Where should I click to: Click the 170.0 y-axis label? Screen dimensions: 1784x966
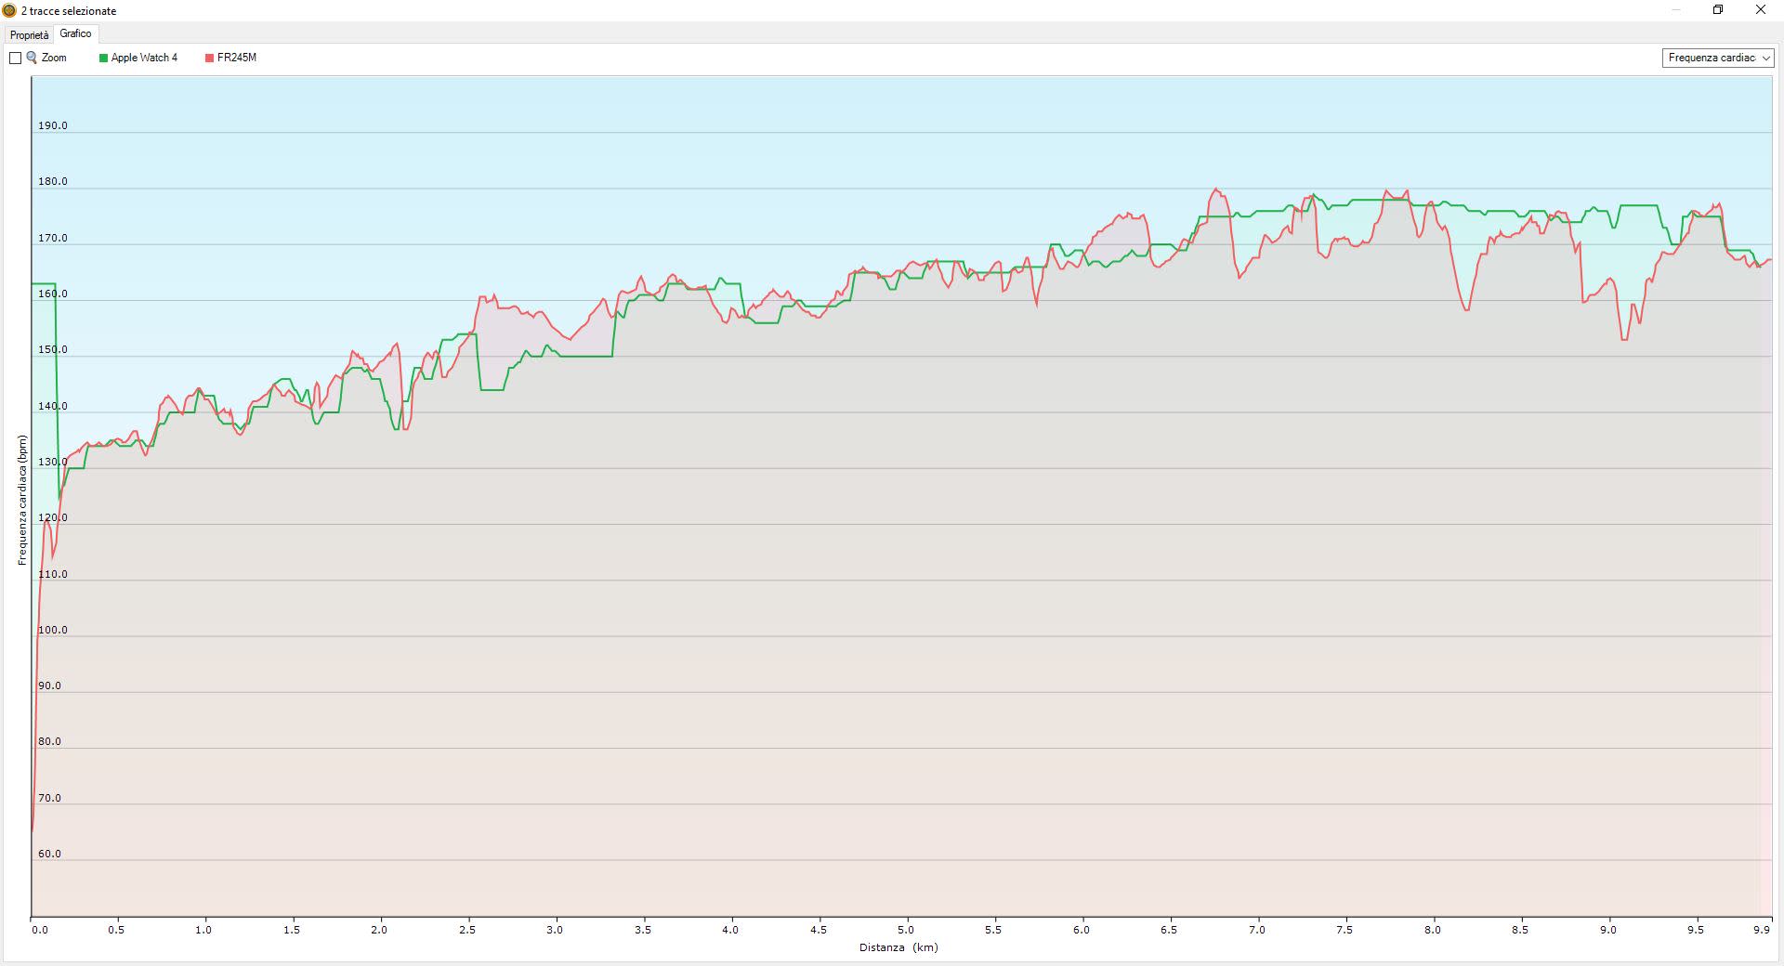[x=52, y=238]
